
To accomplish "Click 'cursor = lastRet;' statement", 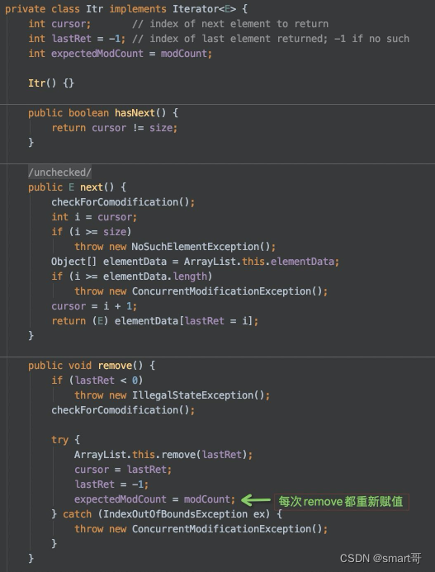I will (x=123, y=470).
